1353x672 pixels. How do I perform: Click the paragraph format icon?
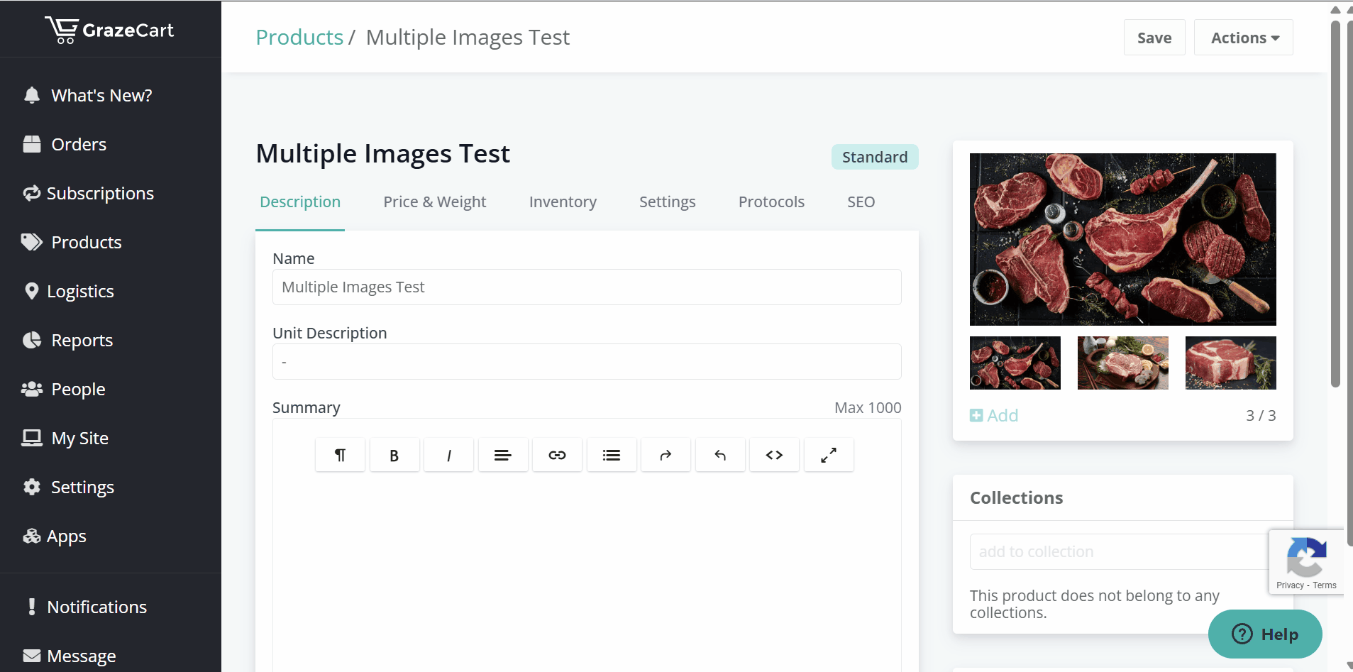[340, 456]
